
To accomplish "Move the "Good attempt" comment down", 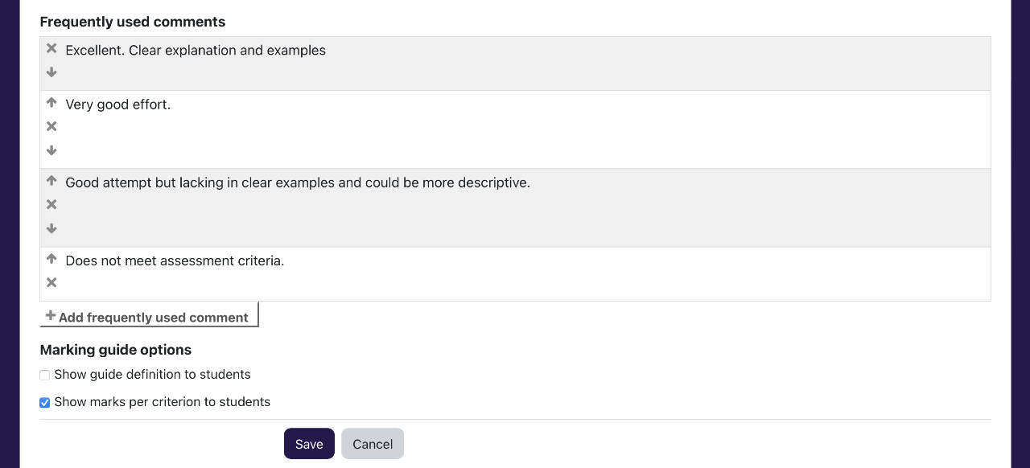I will pyautogui.click(x=51, y=228).
